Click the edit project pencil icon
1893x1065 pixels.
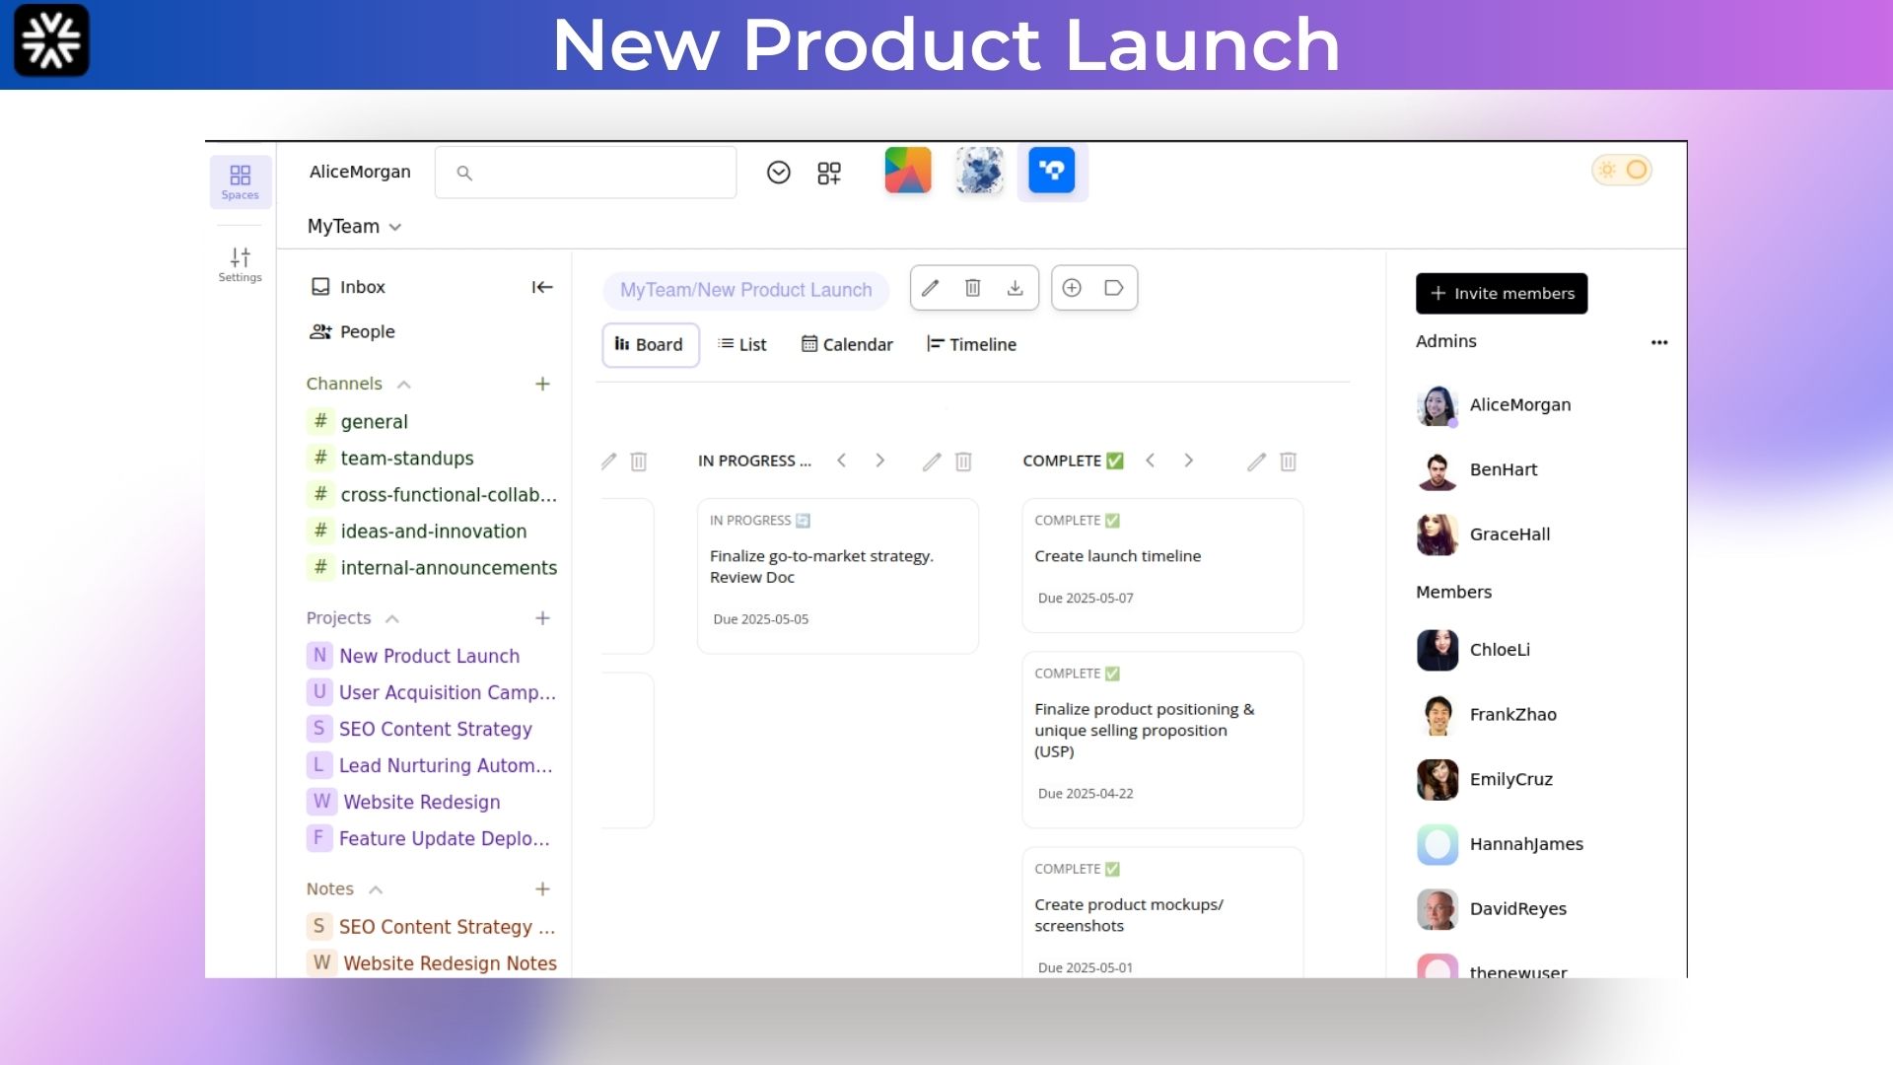(x=930, y=288)
